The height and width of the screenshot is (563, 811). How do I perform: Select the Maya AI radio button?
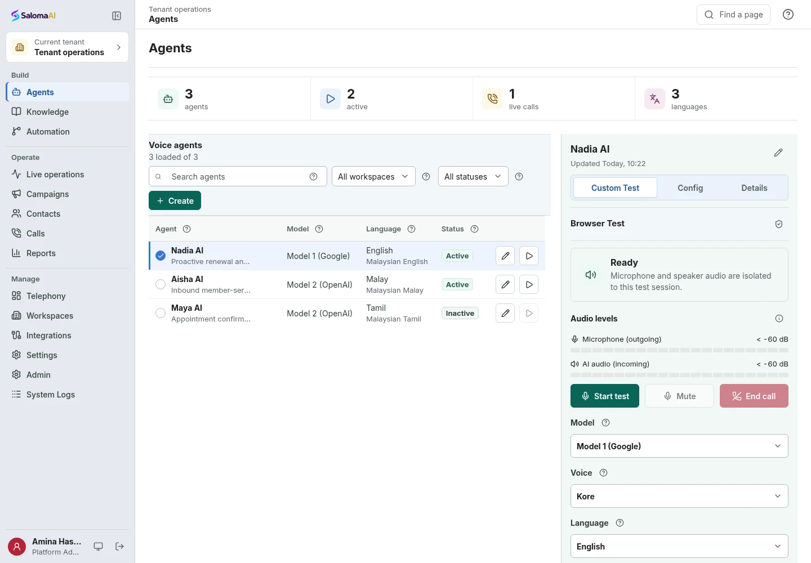pyautogui.click(x=161, y=313)
